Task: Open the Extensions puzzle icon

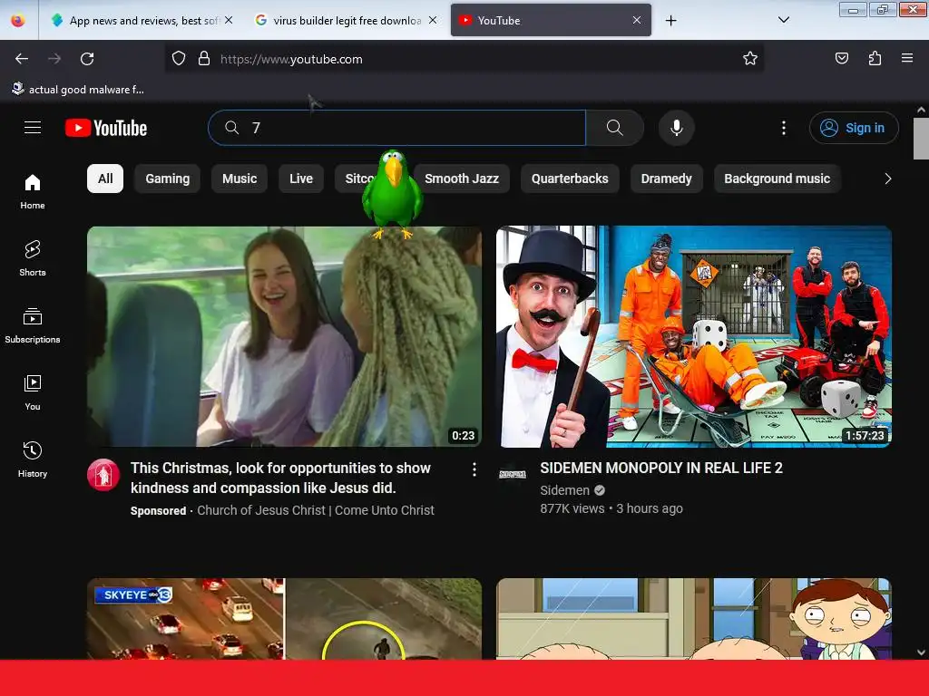Action: 875,59
